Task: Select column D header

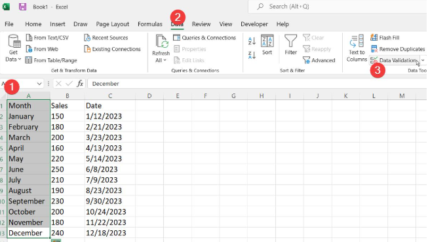Action: click(149, 96)
